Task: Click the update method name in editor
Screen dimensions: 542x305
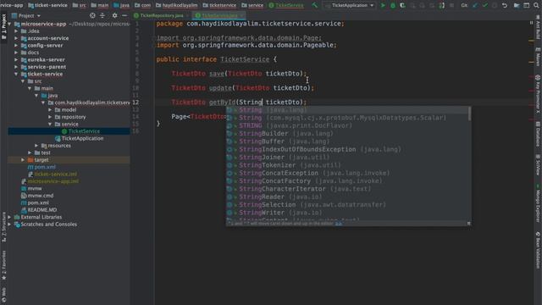Action: (220, 88)
